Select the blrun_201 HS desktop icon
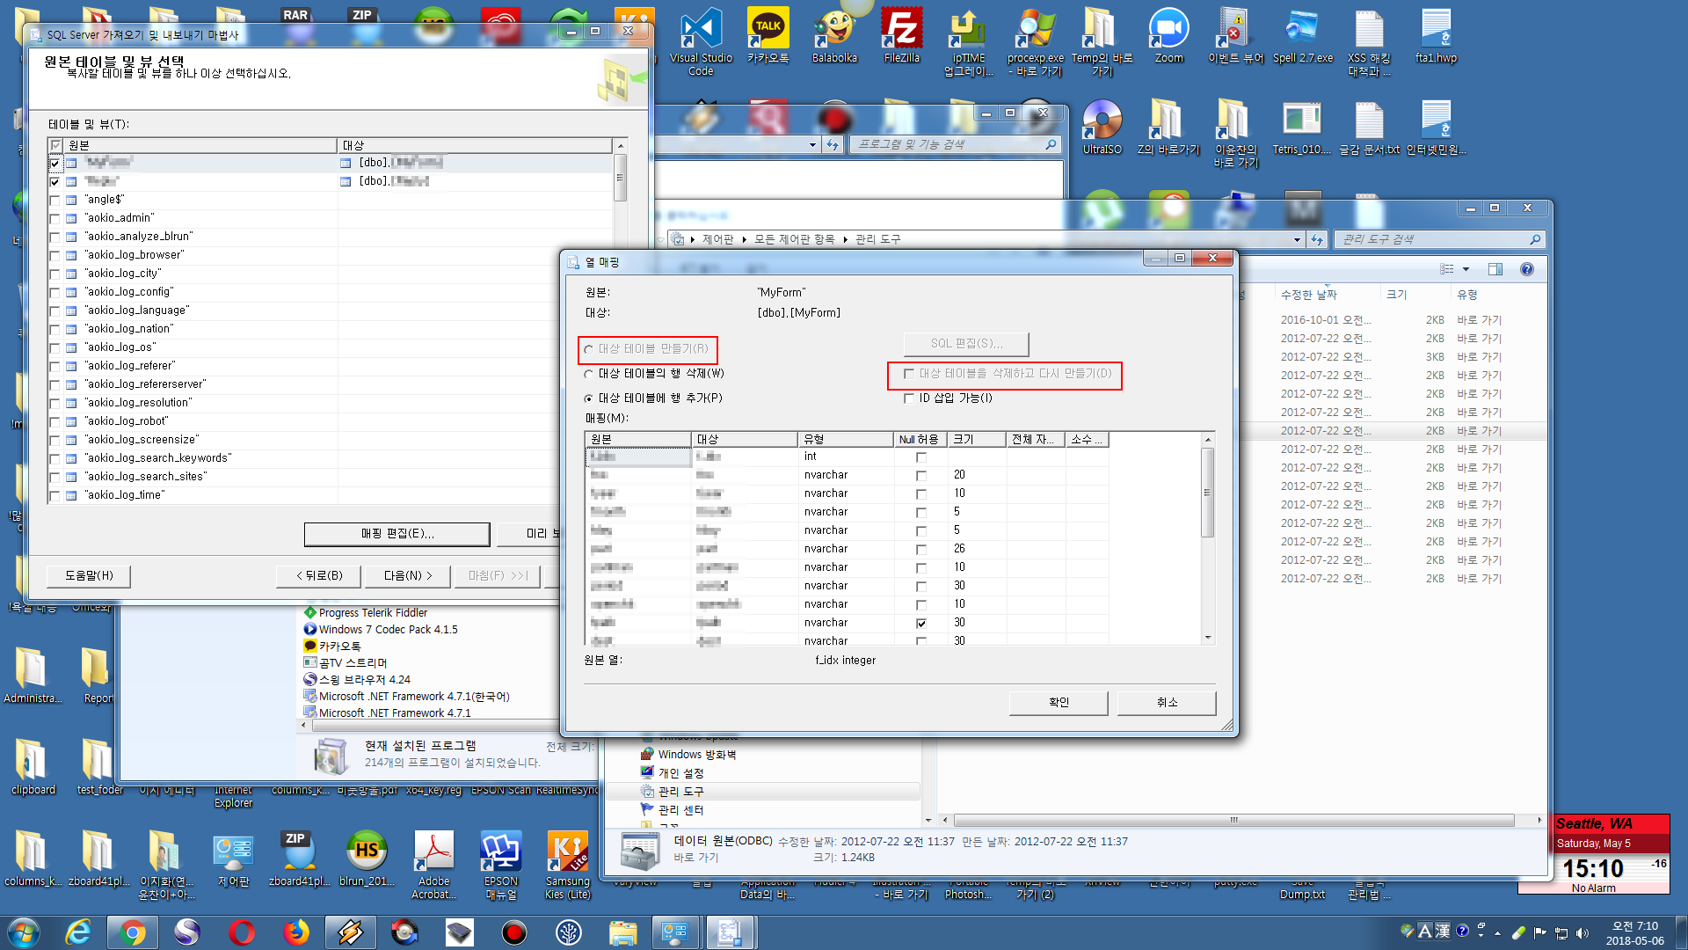Screen dimensions: 1688x950 (x=367, y=859)
